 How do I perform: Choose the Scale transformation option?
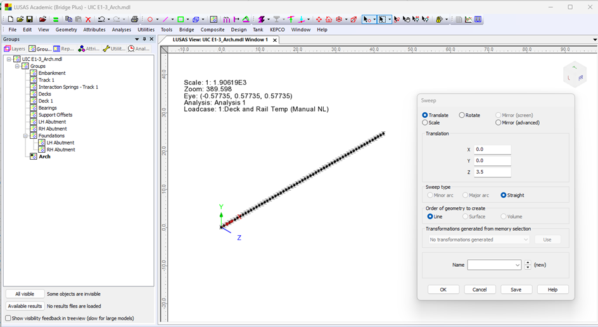[x=425, y=122]
